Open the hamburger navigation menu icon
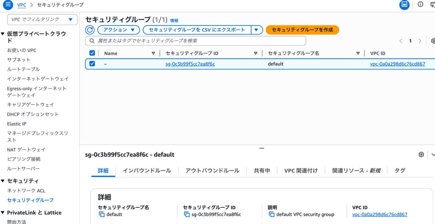This screenshot has height=224, width=435. 7,5
